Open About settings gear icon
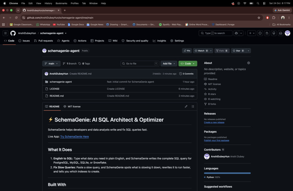 pos(249,63)
